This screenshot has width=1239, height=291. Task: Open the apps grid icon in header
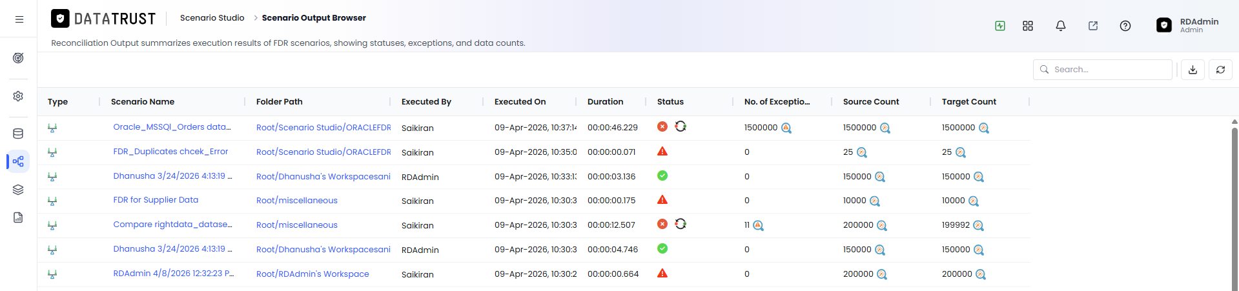tap(1028, 26)
